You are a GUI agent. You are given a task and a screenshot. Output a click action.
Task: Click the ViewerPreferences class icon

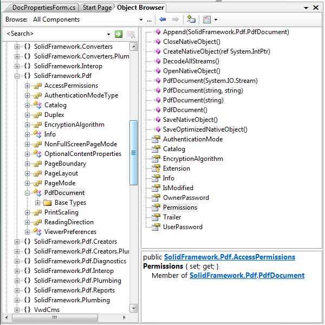(37, 231)
